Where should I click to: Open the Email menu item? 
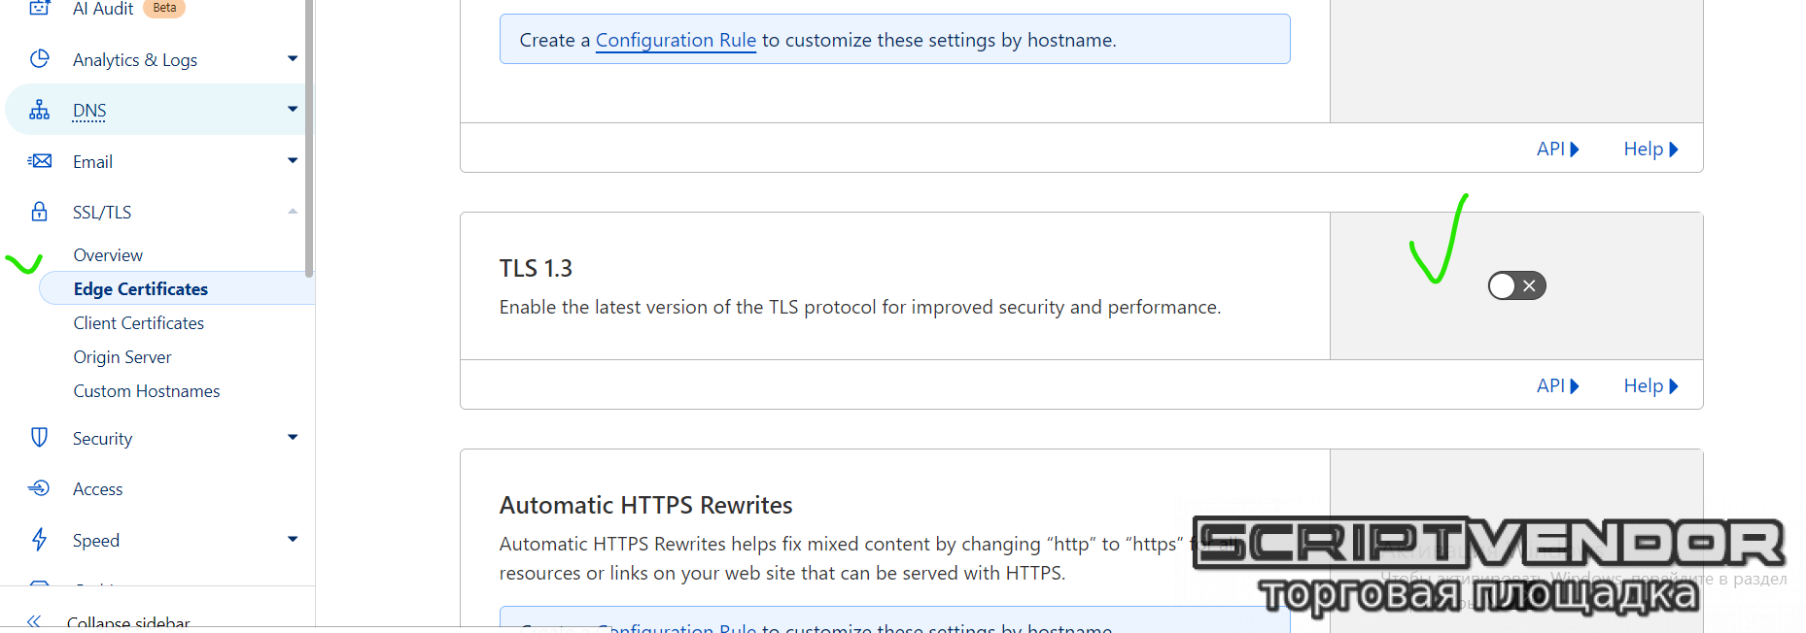point(93,162)
